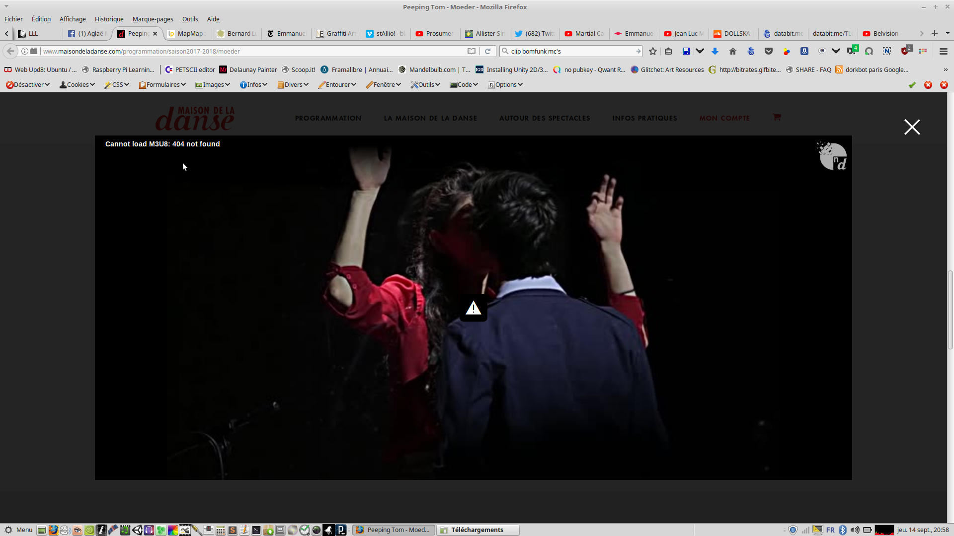This screenshot has height=536, width=954.
Task: Mute using the volume tray icon
Action: [855, 530]
